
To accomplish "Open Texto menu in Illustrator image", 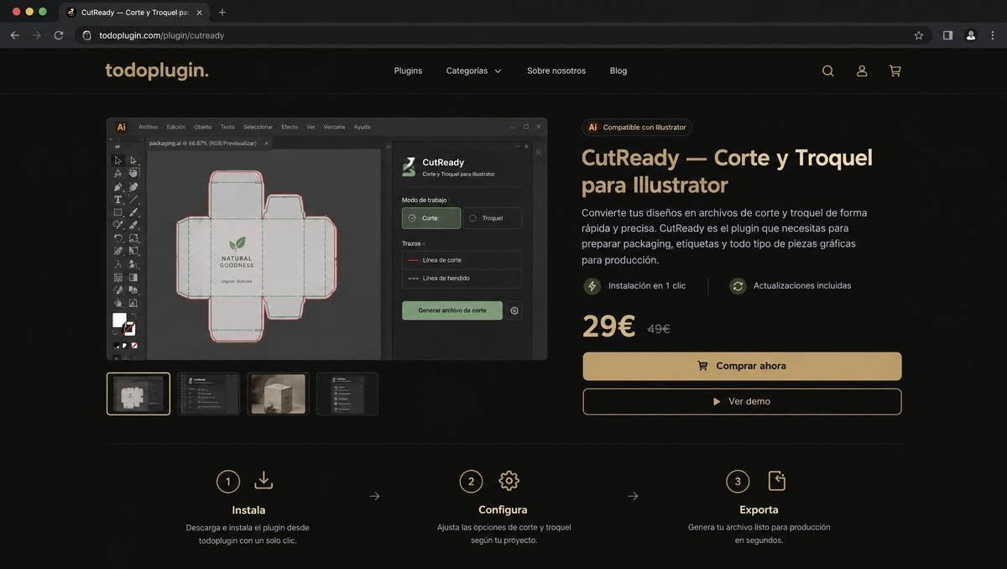I will click(227, 127).
